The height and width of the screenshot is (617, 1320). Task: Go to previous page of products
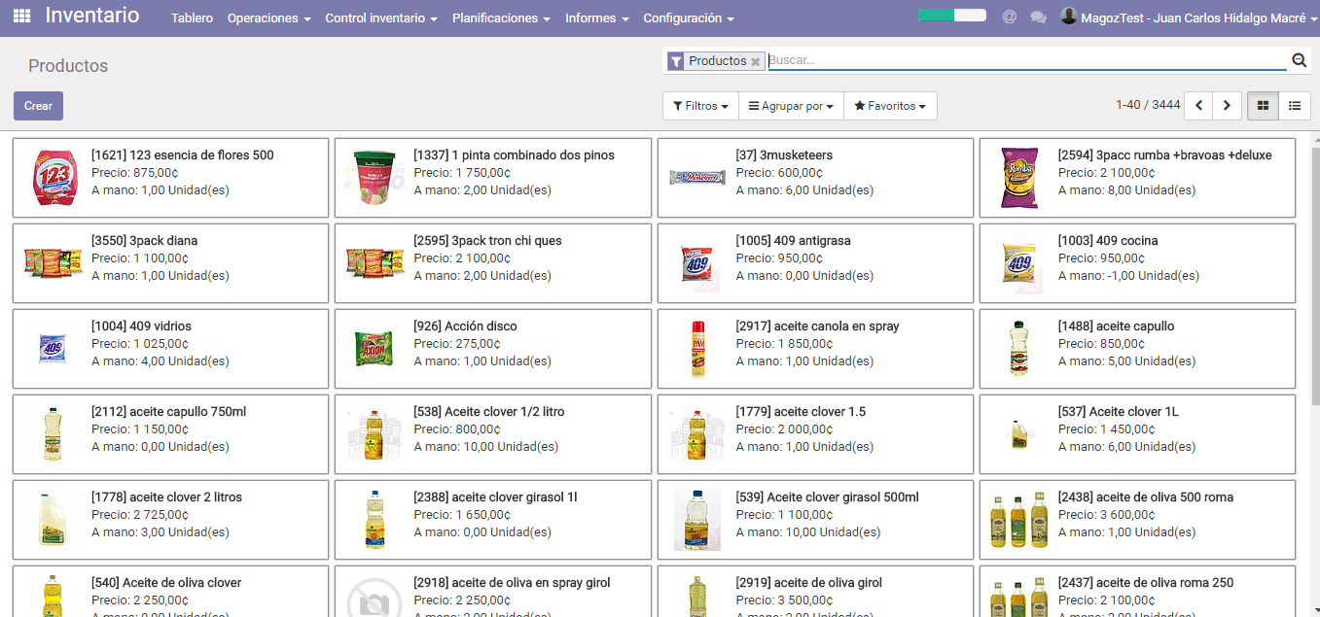pyautogui.click(x=1198, y=106)
